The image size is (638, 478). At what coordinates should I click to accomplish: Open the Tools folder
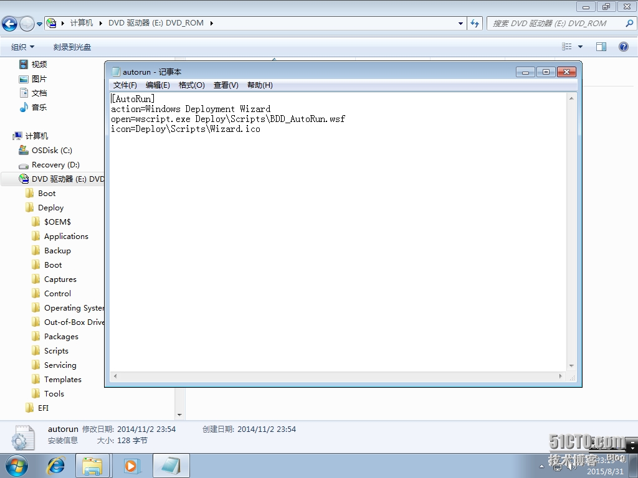point(48,393)
